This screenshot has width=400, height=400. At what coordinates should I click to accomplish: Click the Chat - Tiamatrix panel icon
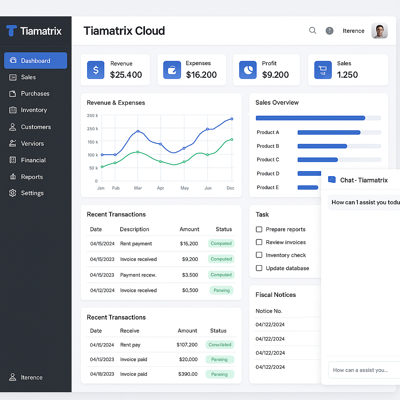332,180
